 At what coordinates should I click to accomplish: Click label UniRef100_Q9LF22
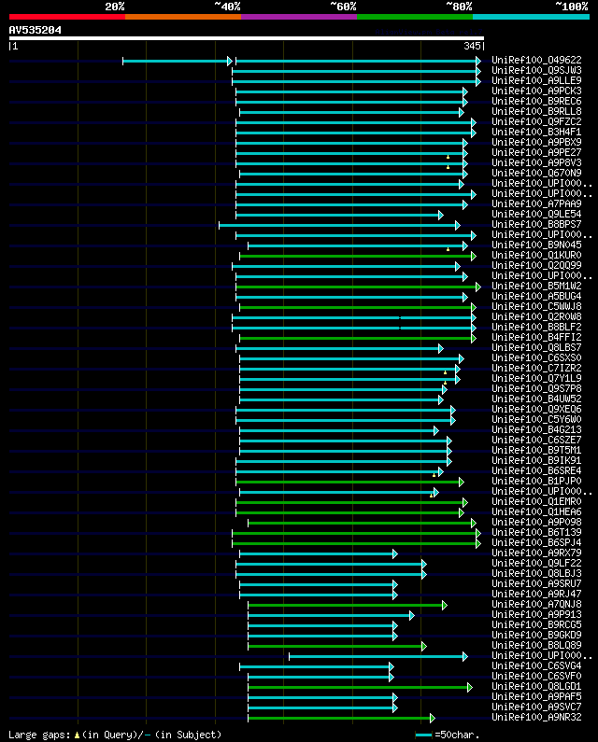pos(536,563)
